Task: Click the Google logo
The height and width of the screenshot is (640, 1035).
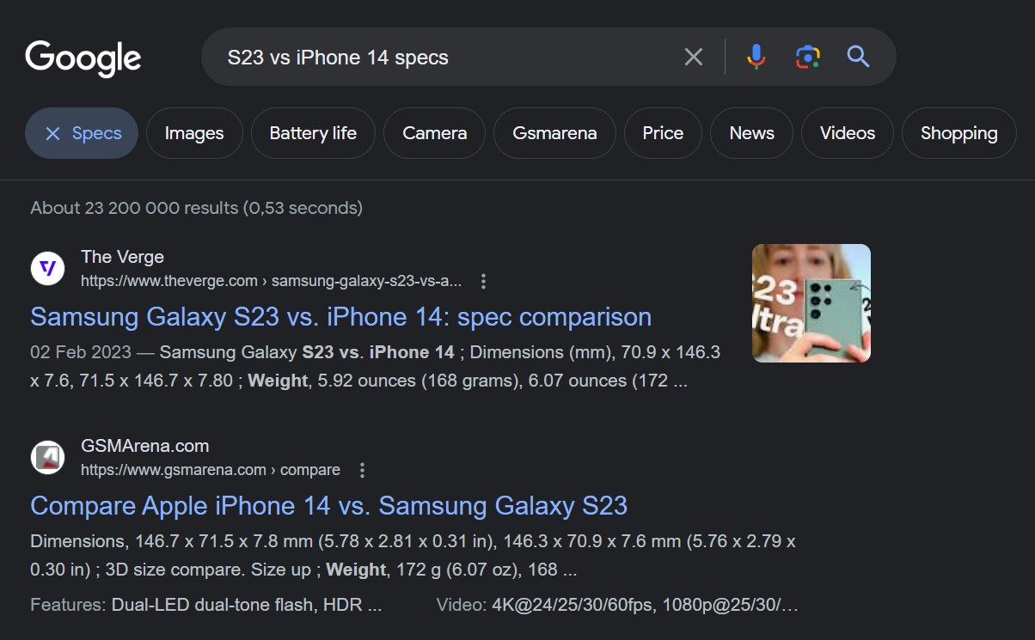Action: (83, 58)
